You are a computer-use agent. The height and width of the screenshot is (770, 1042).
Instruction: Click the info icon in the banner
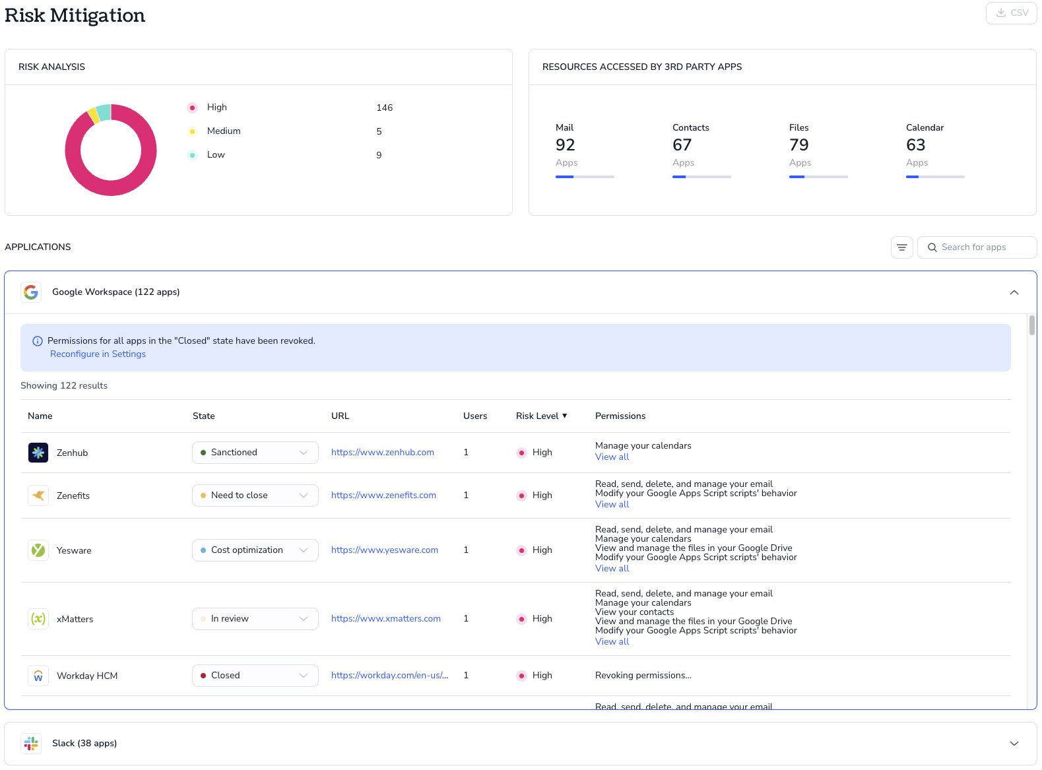38,341
